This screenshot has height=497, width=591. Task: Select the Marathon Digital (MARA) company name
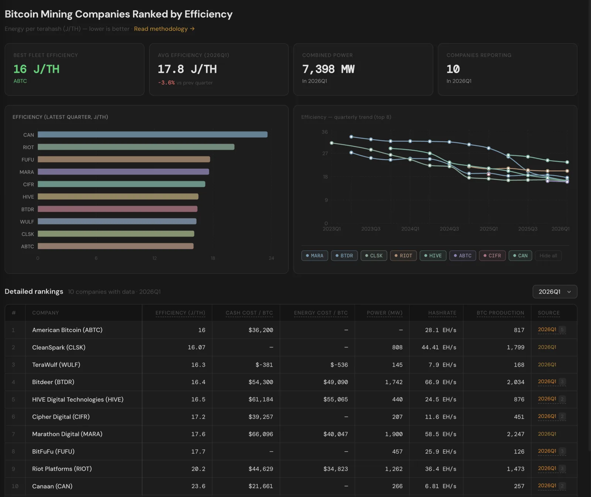point(67,434)
